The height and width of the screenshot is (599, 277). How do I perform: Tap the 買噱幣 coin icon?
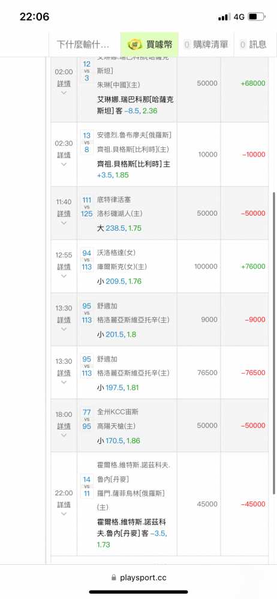click(135, 44)
